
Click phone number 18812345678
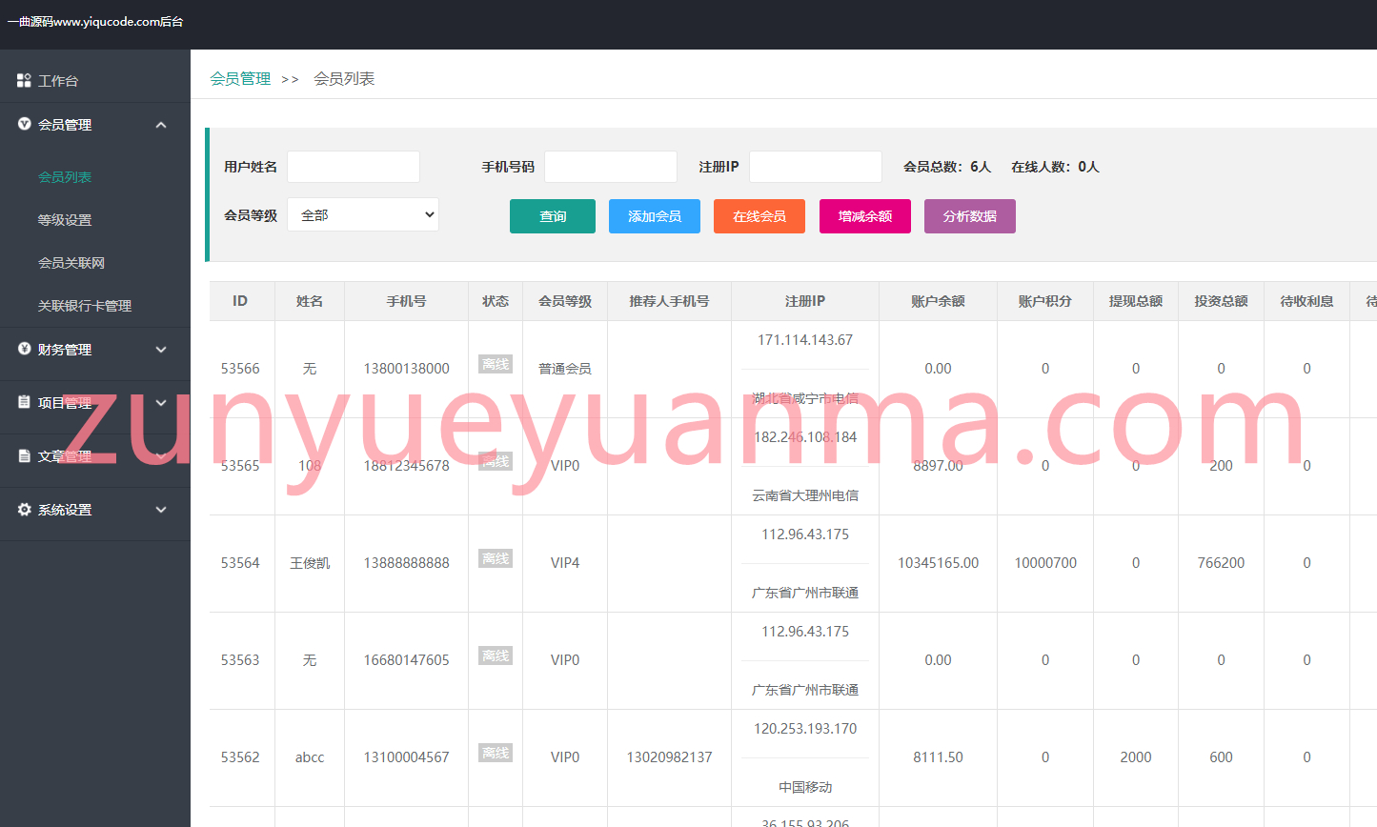406,466
